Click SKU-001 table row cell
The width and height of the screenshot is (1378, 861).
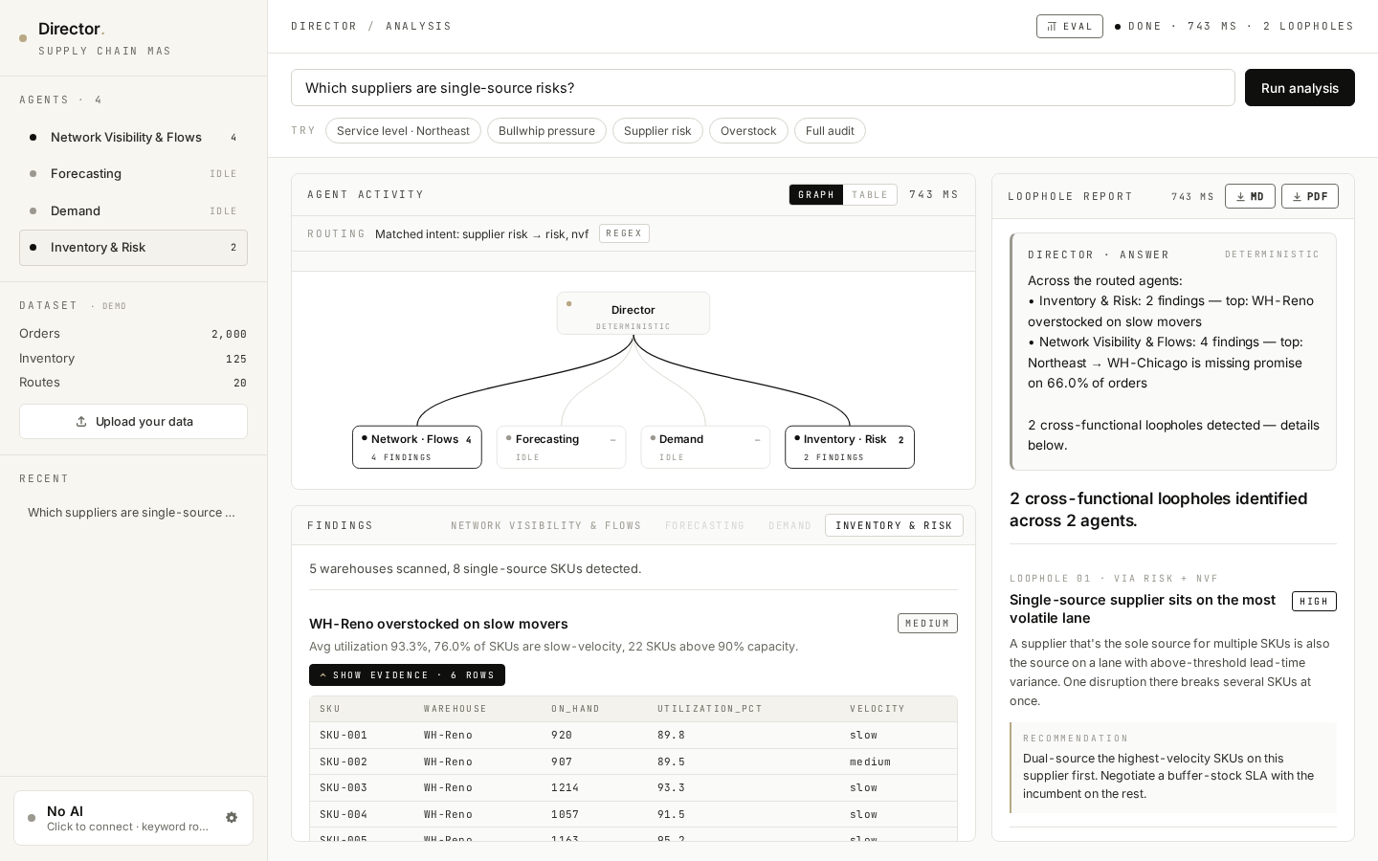pos(343,736)
